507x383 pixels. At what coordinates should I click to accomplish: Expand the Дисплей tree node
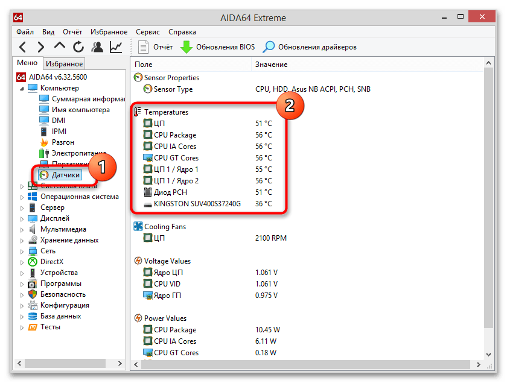pos(22,219)
